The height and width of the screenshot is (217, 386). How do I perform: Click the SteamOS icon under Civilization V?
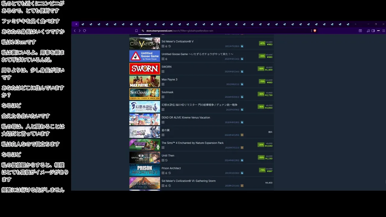pyautogui.click(x=169, y=46)
